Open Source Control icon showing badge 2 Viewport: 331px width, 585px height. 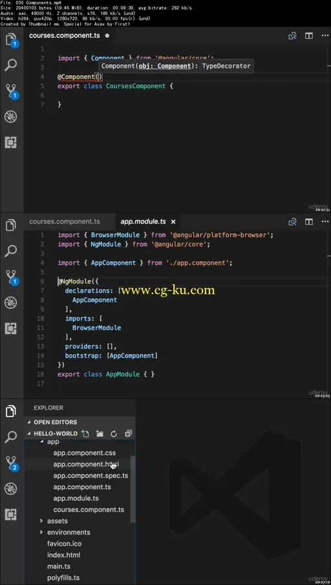(x=11, y=463)
